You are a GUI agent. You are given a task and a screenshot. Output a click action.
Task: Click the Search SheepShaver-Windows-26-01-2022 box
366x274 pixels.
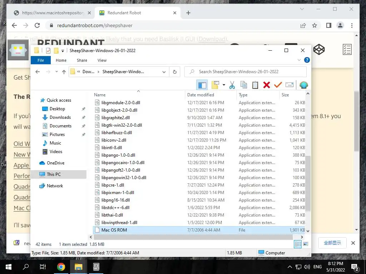(x=245, y=72)
